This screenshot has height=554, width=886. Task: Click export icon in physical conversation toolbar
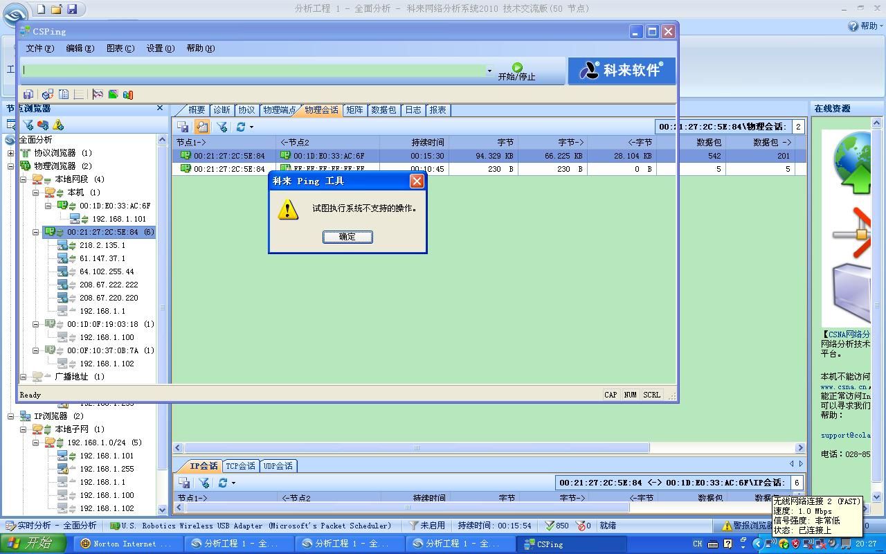(183, 127)
